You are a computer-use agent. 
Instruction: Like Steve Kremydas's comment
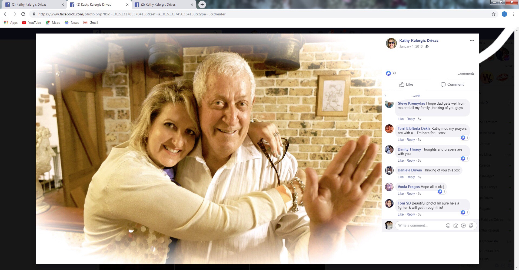coord(400,119)
